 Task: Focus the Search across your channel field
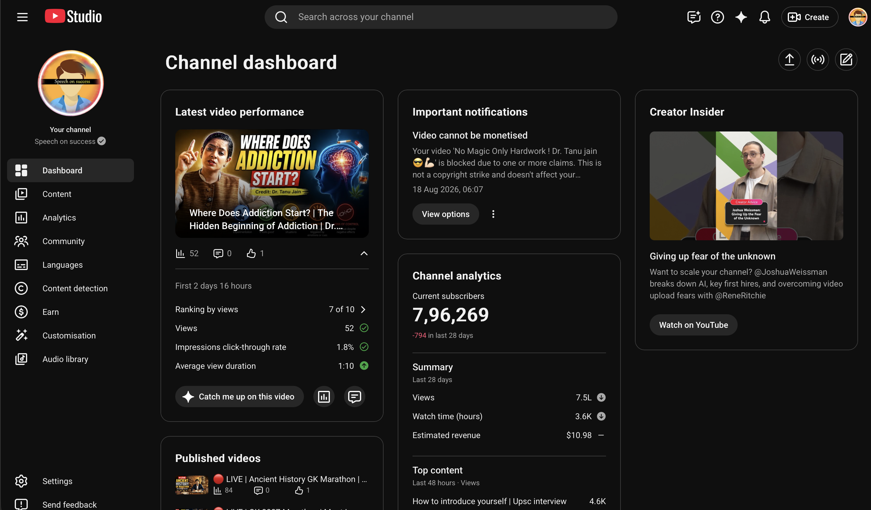[x=441, y=17]
